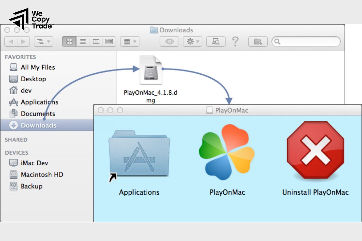The width and height of the screenshot is (362, 241).
Task: Select iMac Dev in the Devices section
Action: click(x=35, y=163)
